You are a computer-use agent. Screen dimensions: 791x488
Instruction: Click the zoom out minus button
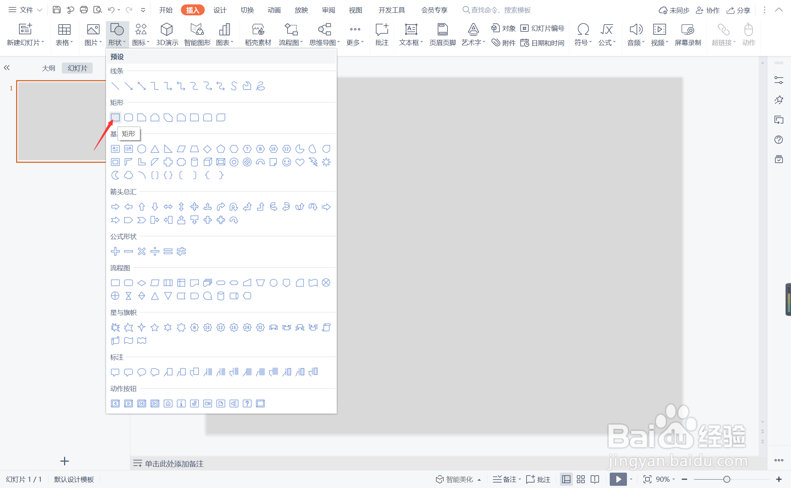point(684,479)
